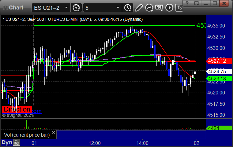Open the time template clock icon
Image resolution: width=233 pixels, height=147 pixels.
coord(128,8)
